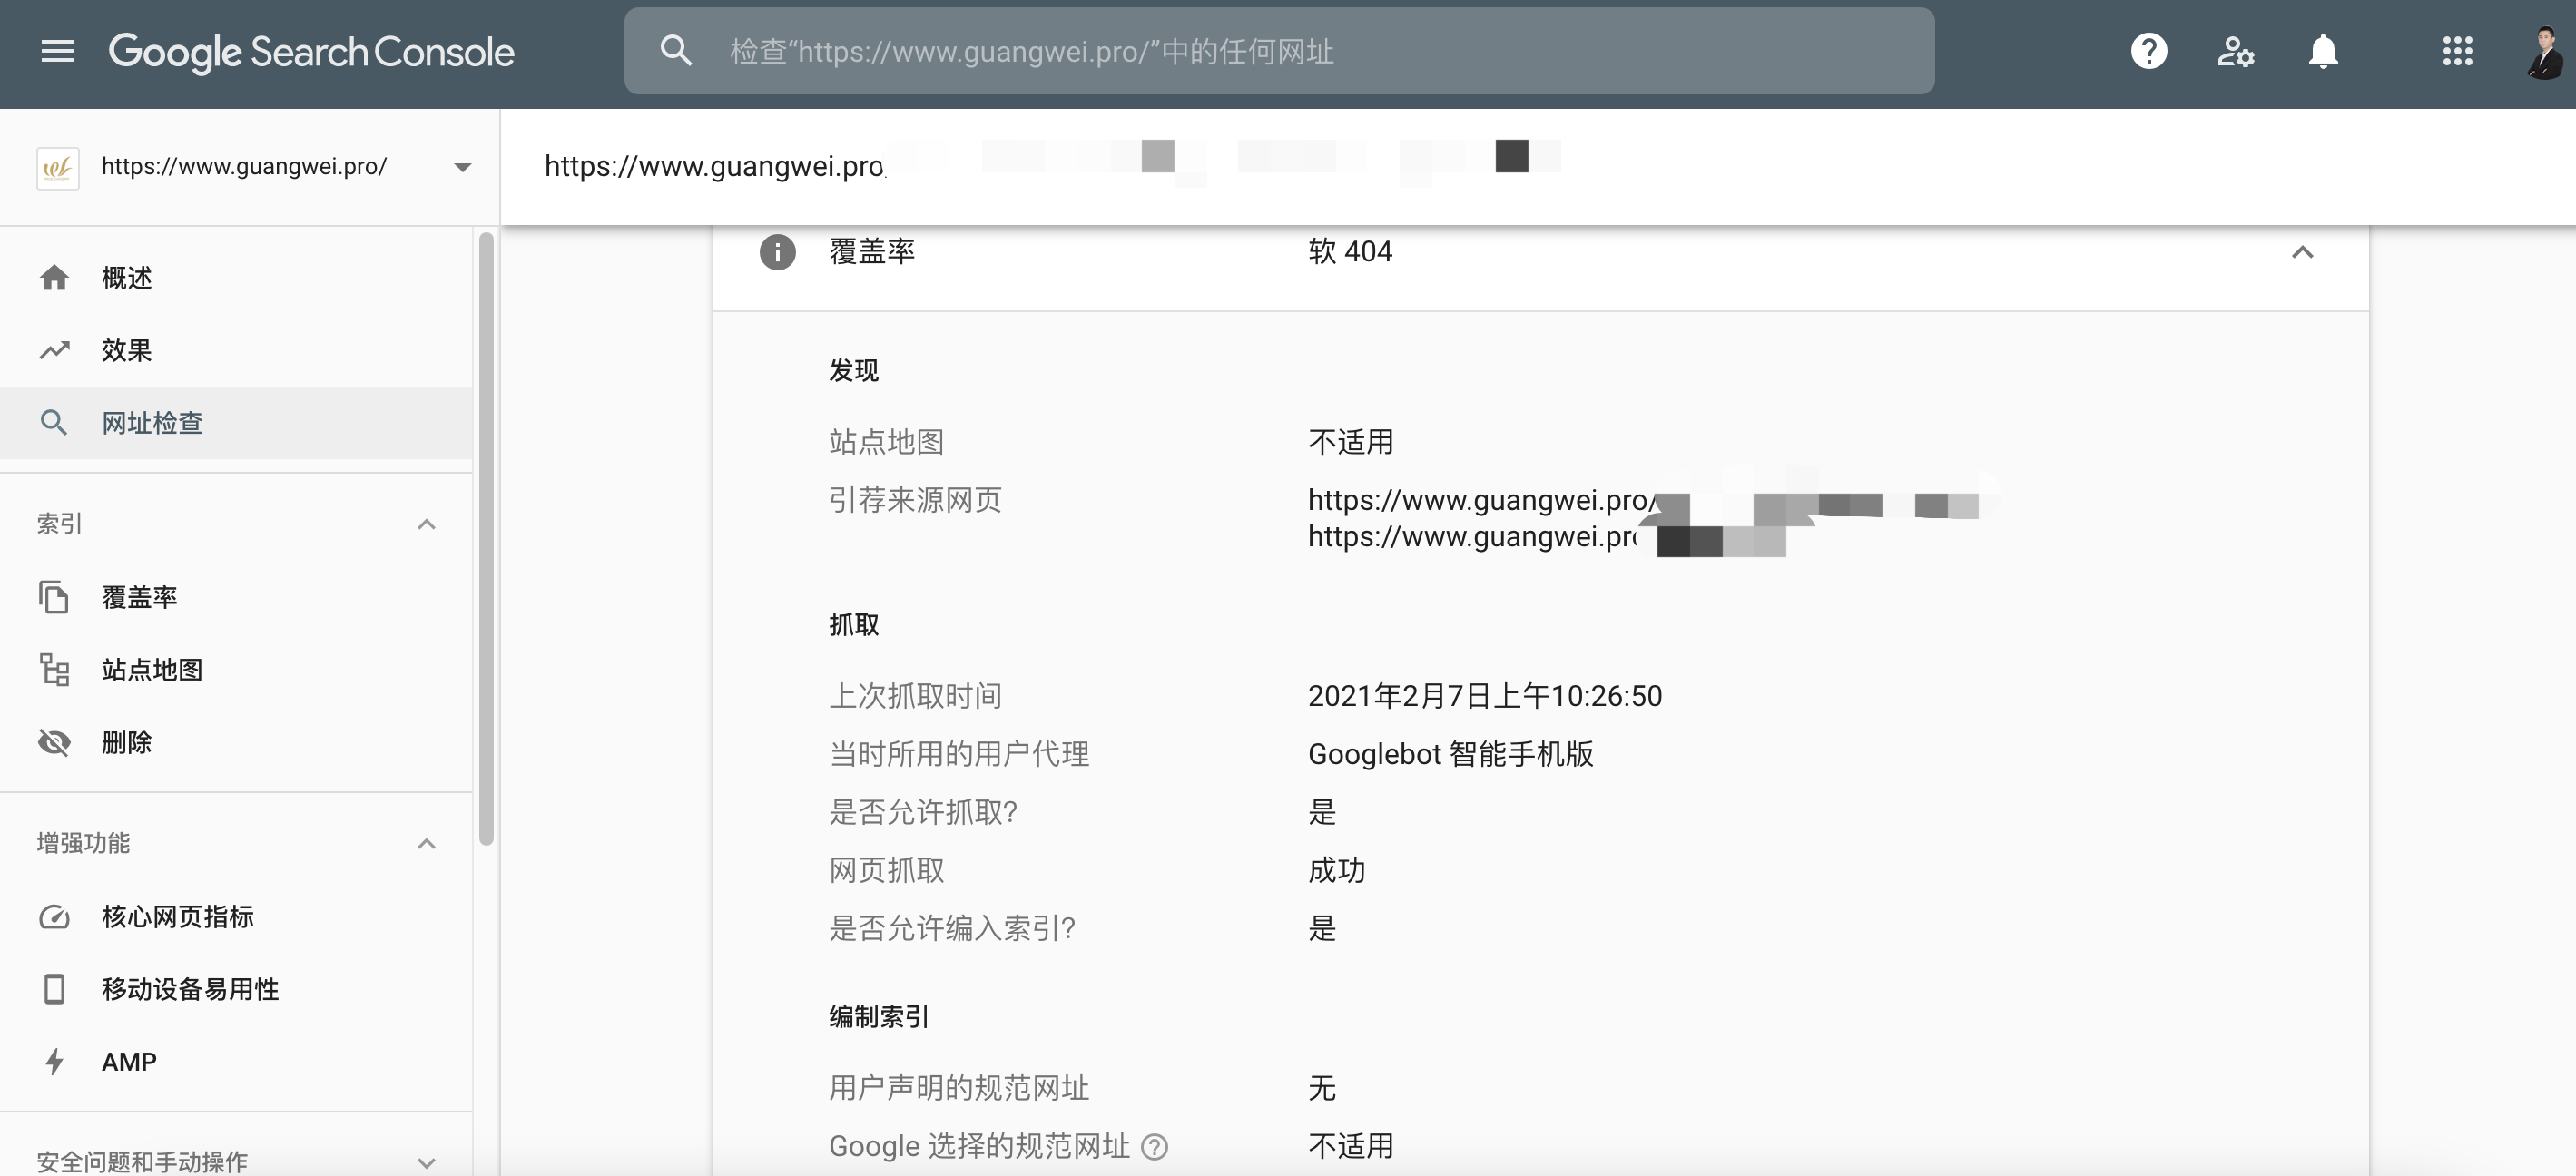Expand 安全问题和手动操作 section
The height and width of the screenshot is (1176, 2576).
[x=426, y=1162]
